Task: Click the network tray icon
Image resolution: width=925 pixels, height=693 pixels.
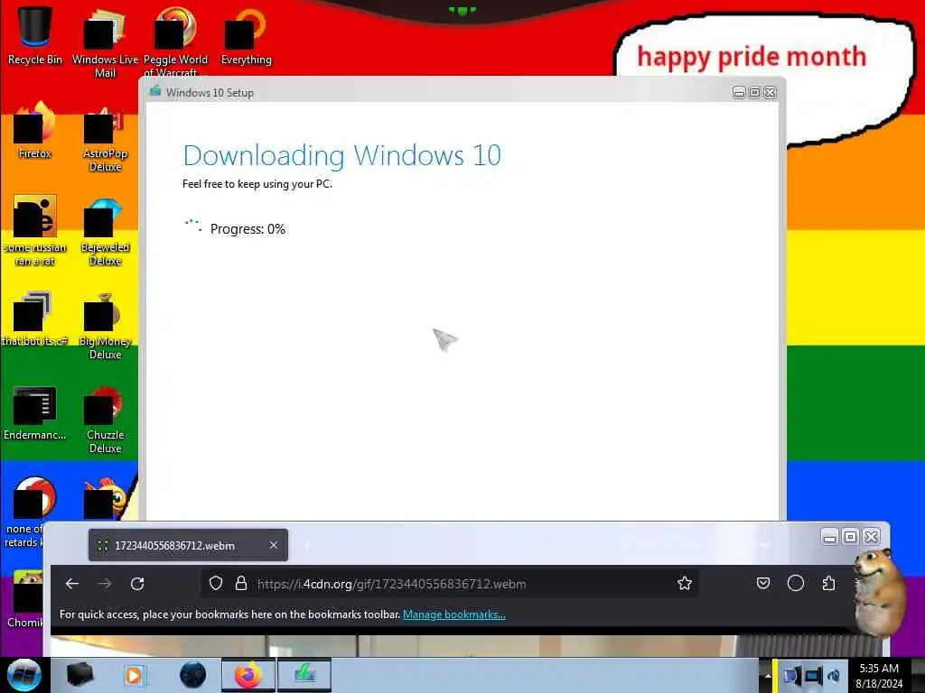Action: coord(813,676)
